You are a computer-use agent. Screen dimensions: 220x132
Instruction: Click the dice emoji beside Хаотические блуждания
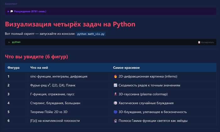point(115,103)
